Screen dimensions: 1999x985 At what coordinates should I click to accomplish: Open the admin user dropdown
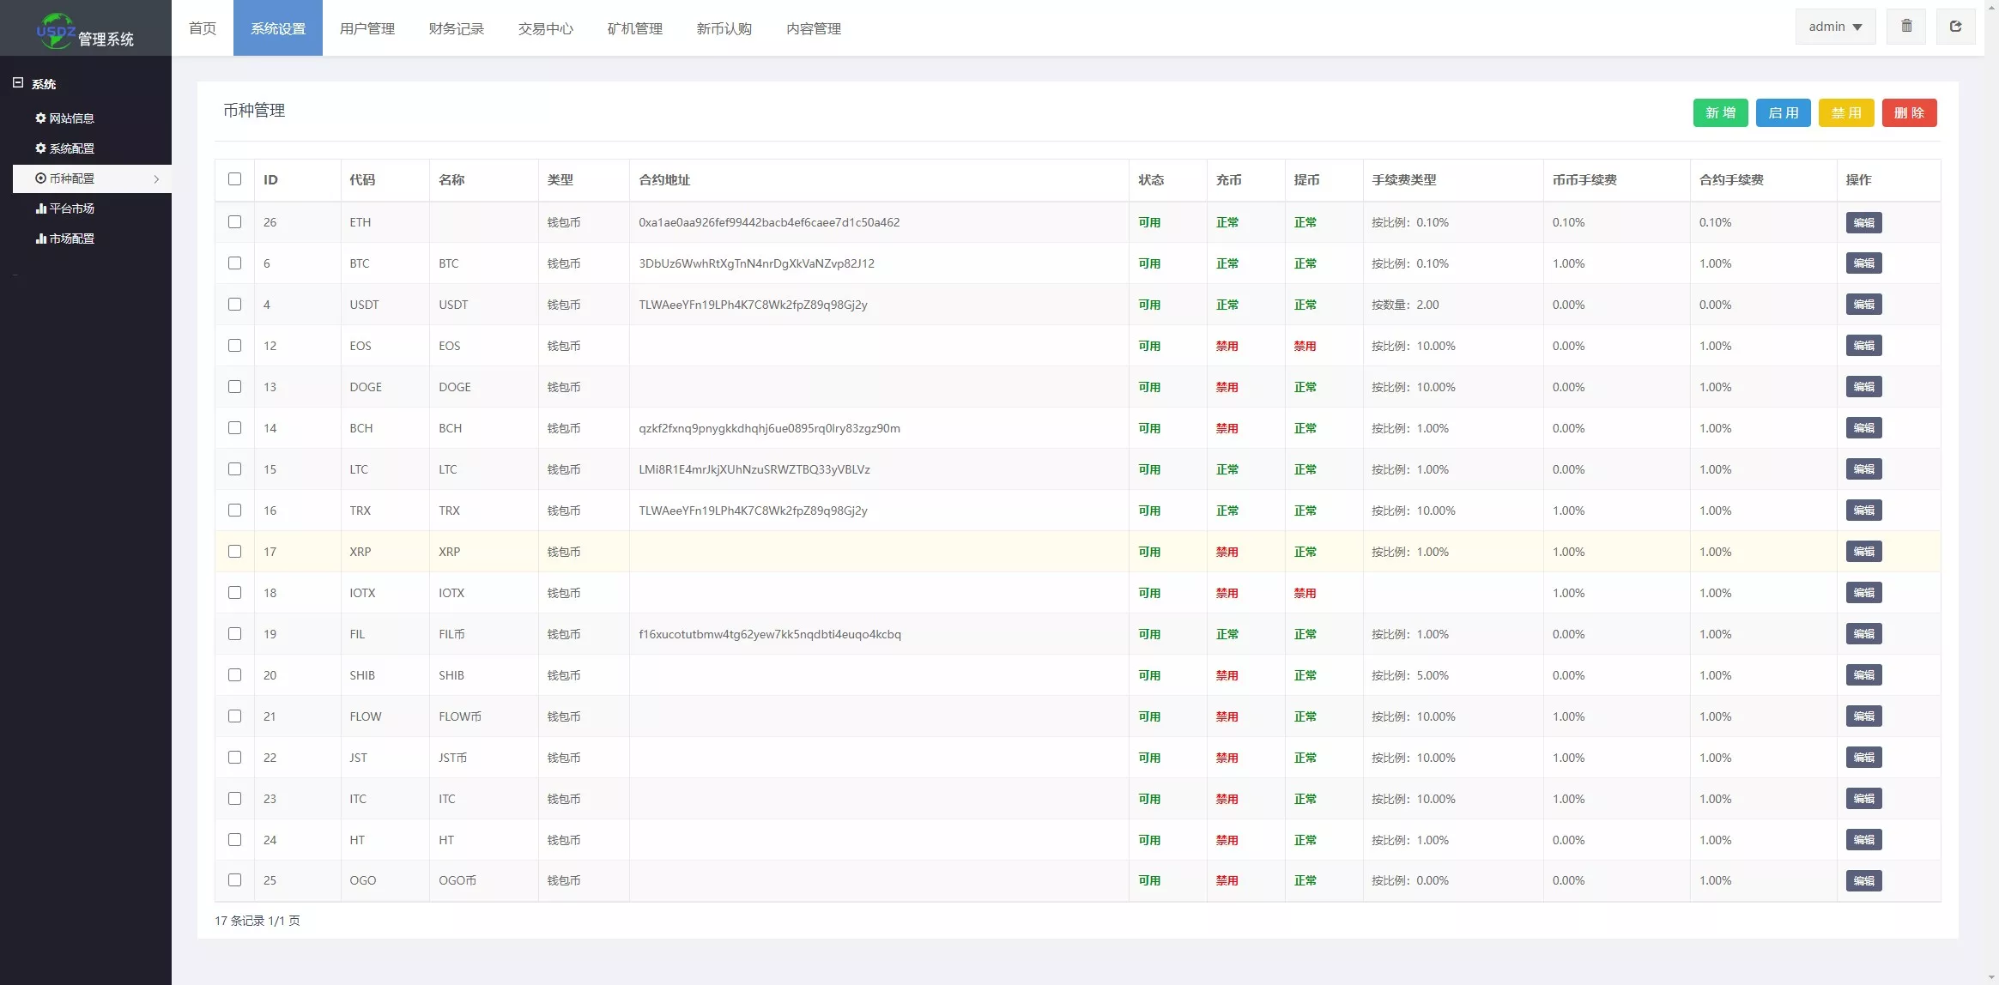(x=1834, y=27)
